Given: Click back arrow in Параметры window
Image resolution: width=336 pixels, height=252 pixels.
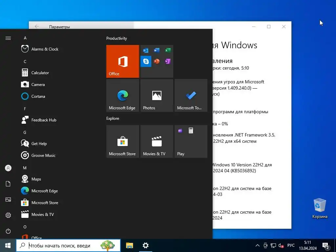Looking at the screenshot, I should [x=37, y=26].
